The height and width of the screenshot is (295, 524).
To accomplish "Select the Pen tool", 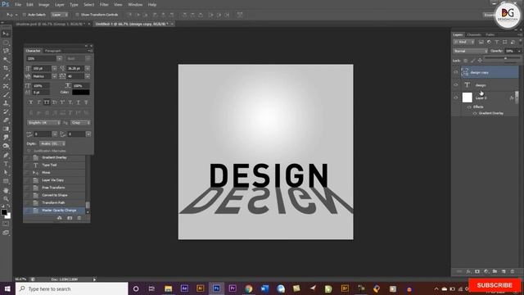I will [x=6, y=155].
